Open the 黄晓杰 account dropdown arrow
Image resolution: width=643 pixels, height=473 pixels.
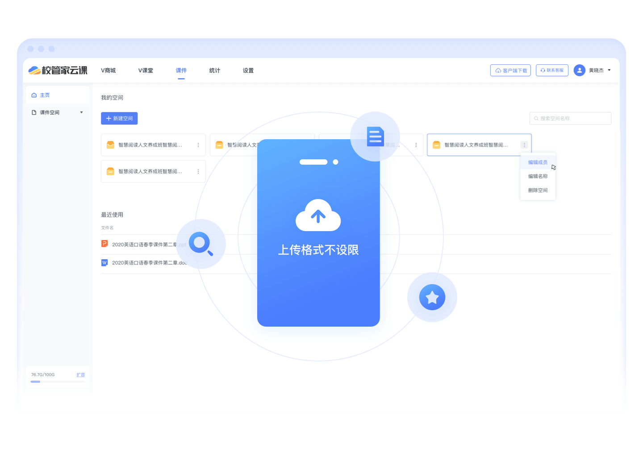(x=609, y=71)
